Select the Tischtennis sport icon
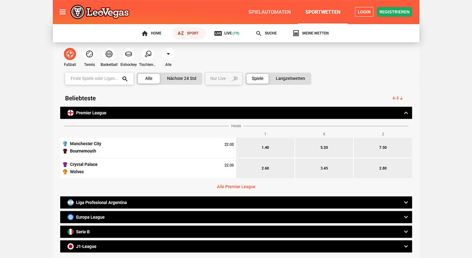The image size is (472, 258). (148, 54)
